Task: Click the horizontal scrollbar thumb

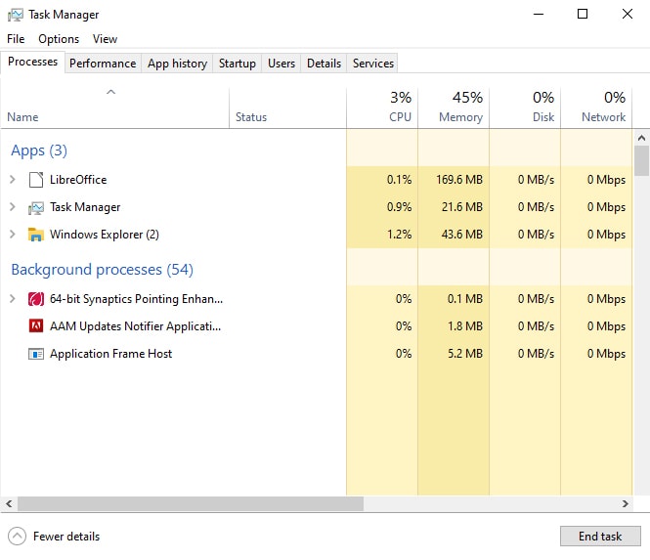Action: click(191, 503)
